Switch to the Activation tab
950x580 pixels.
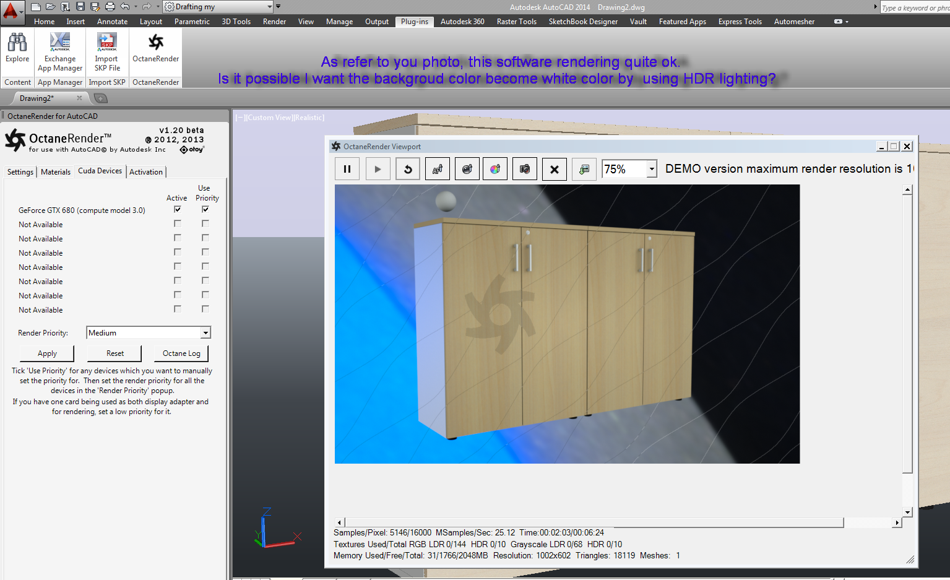pyautogui.click(x=146, y=172)
